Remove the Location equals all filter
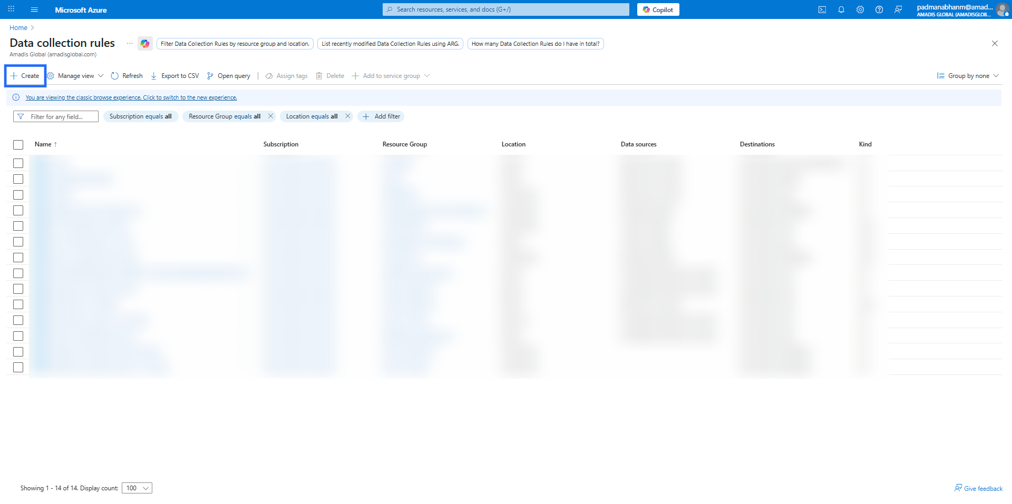 pyautogui.click(x=348, y=116)
